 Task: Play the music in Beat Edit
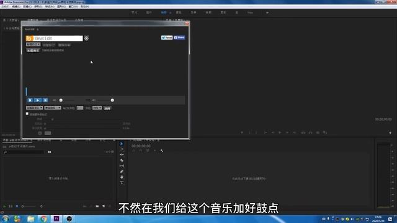(x=38, y=100)
